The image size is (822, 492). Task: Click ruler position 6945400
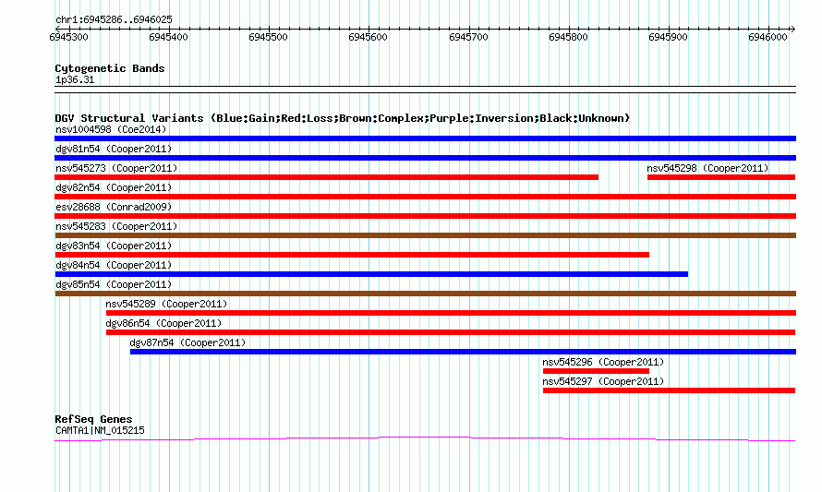tap(168, 37)
